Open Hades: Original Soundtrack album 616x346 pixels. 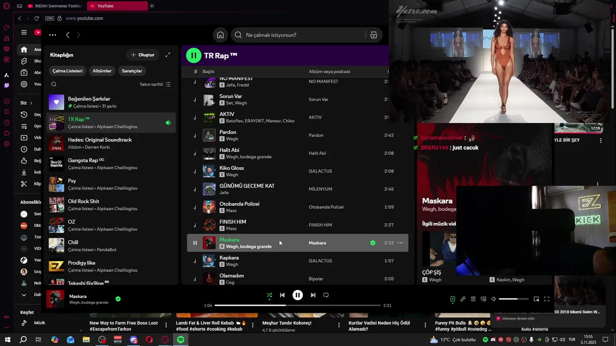tap(111, 143)
